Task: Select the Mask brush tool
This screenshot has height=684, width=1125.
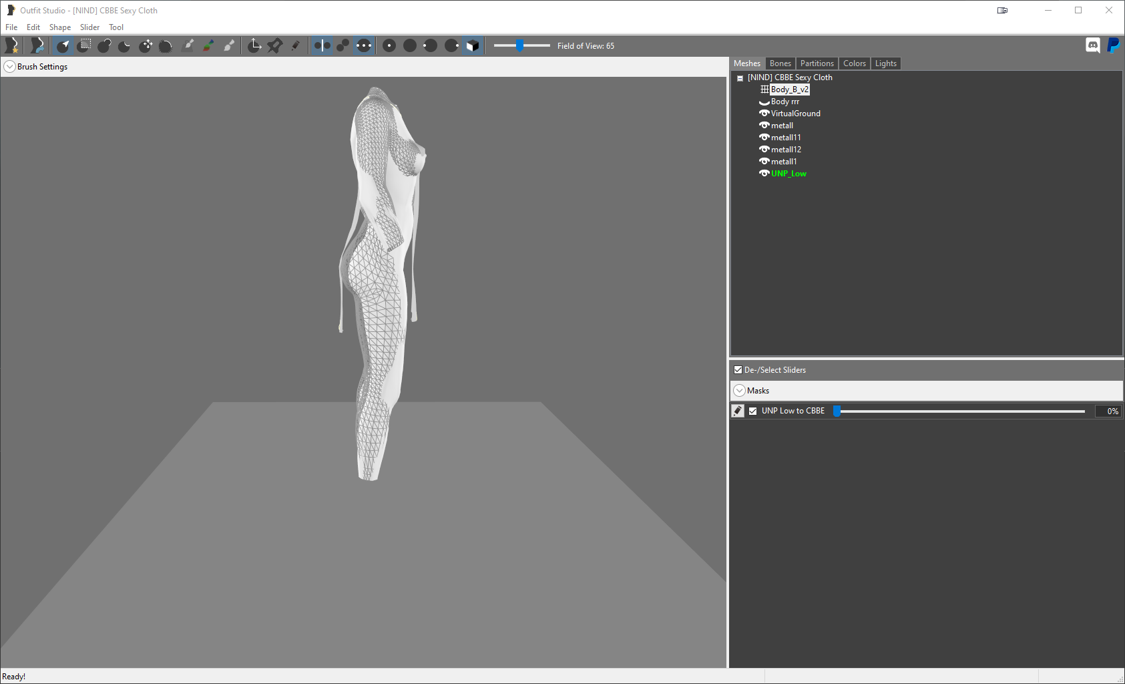Action: pyautogui.click(x=84, y=45)
